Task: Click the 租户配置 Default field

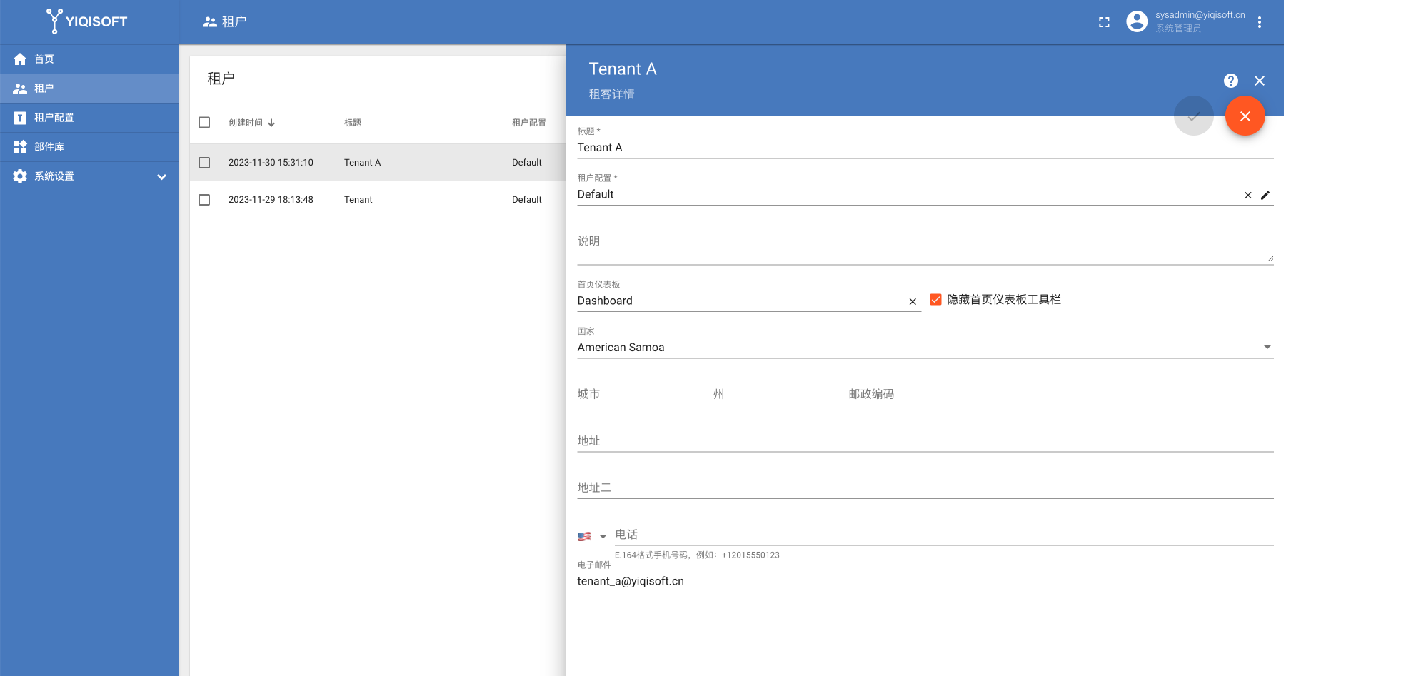Action: [x=907, y=195]
